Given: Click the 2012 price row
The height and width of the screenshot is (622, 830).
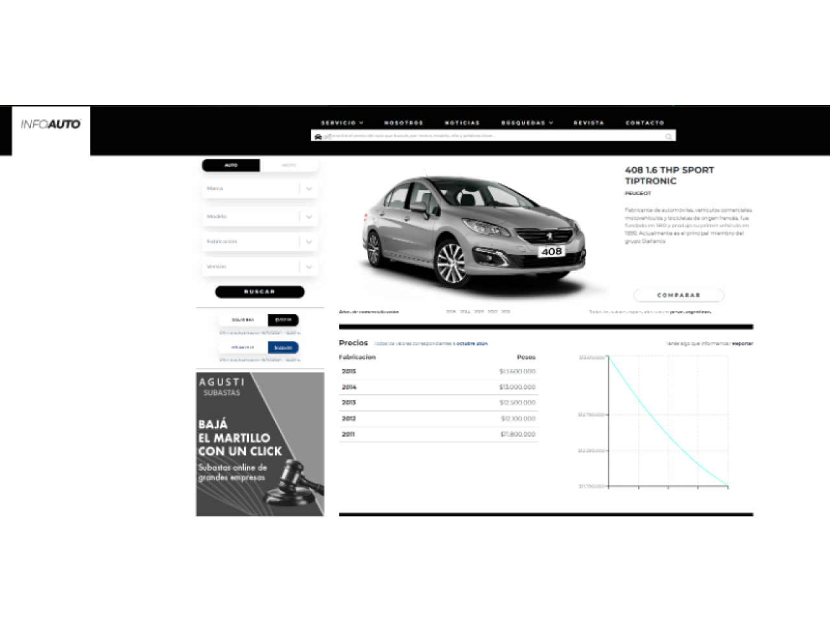Looking at the screenshot, I should pos(438,419).
